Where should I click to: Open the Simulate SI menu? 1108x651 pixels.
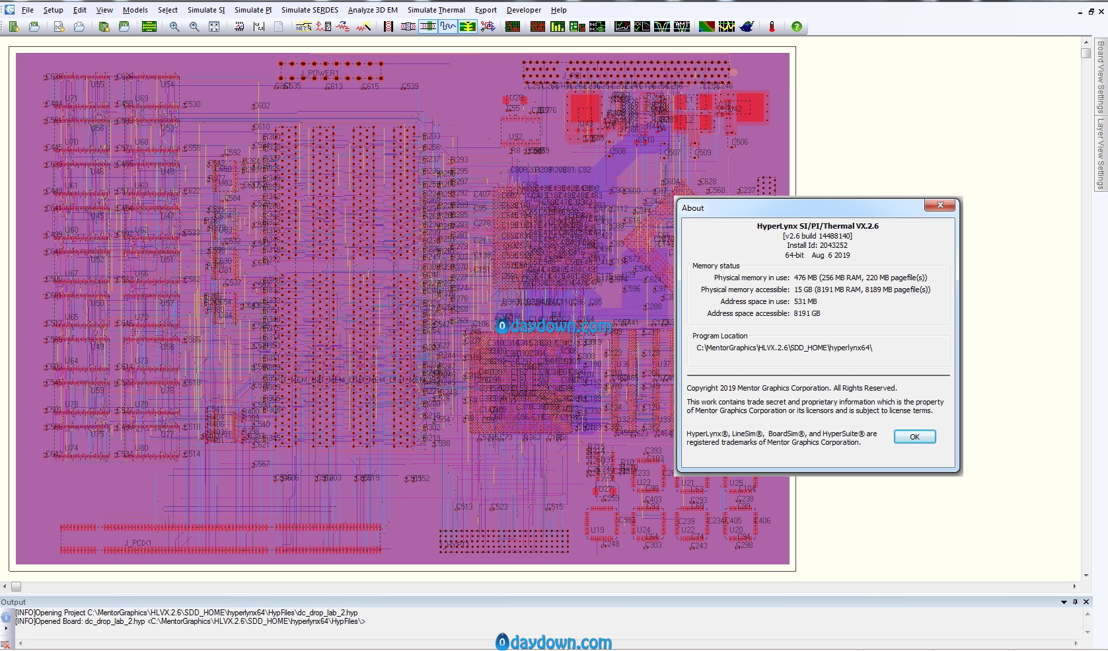[x=206, y=10]
